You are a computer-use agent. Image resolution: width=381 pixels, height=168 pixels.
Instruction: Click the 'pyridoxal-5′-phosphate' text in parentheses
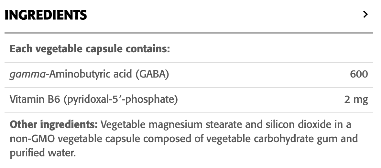pyautogui.click(x=121, y=100)
